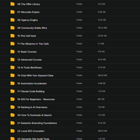Screen dimensions: 140x140
Task: Open the "06-The Offer Library" folder name
Action: [29, 4]
